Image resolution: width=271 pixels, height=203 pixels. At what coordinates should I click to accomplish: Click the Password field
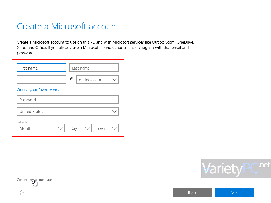[68, 100]
